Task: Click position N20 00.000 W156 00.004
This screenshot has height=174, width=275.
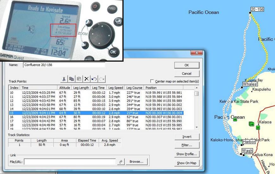Action: 164,113
